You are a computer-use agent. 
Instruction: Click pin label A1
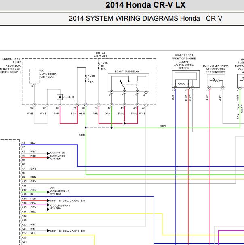click(x=23, y=143)
